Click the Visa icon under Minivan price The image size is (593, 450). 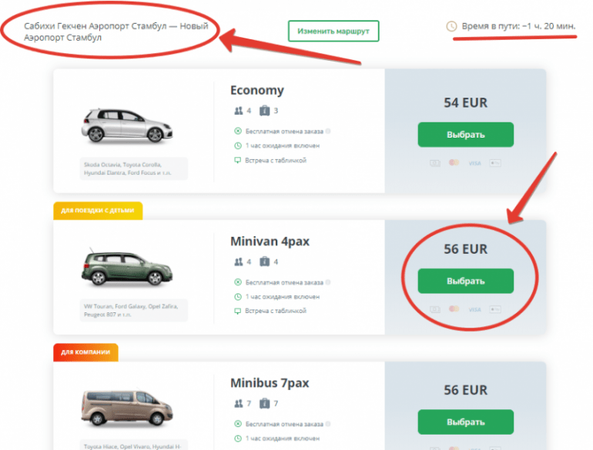[474, 309]
